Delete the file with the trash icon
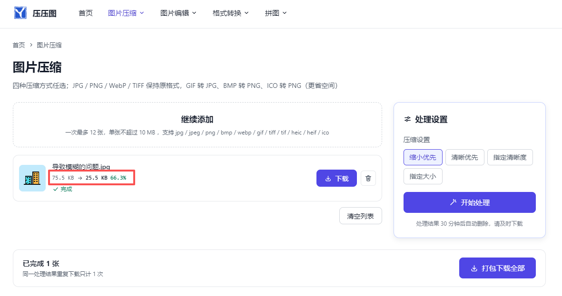Viewport: 562px width, 296px height. [368, 178]
